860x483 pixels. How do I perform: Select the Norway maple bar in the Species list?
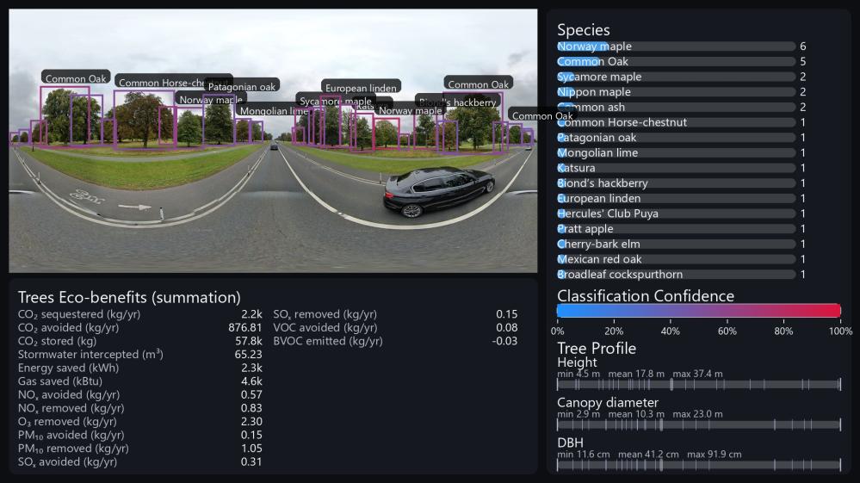coord(676,46)
